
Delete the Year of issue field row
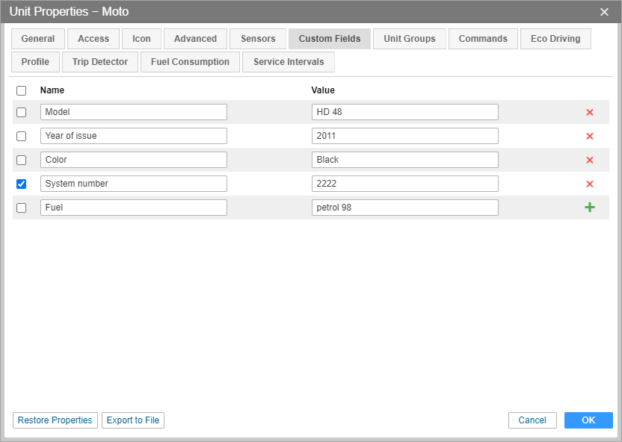589,136
